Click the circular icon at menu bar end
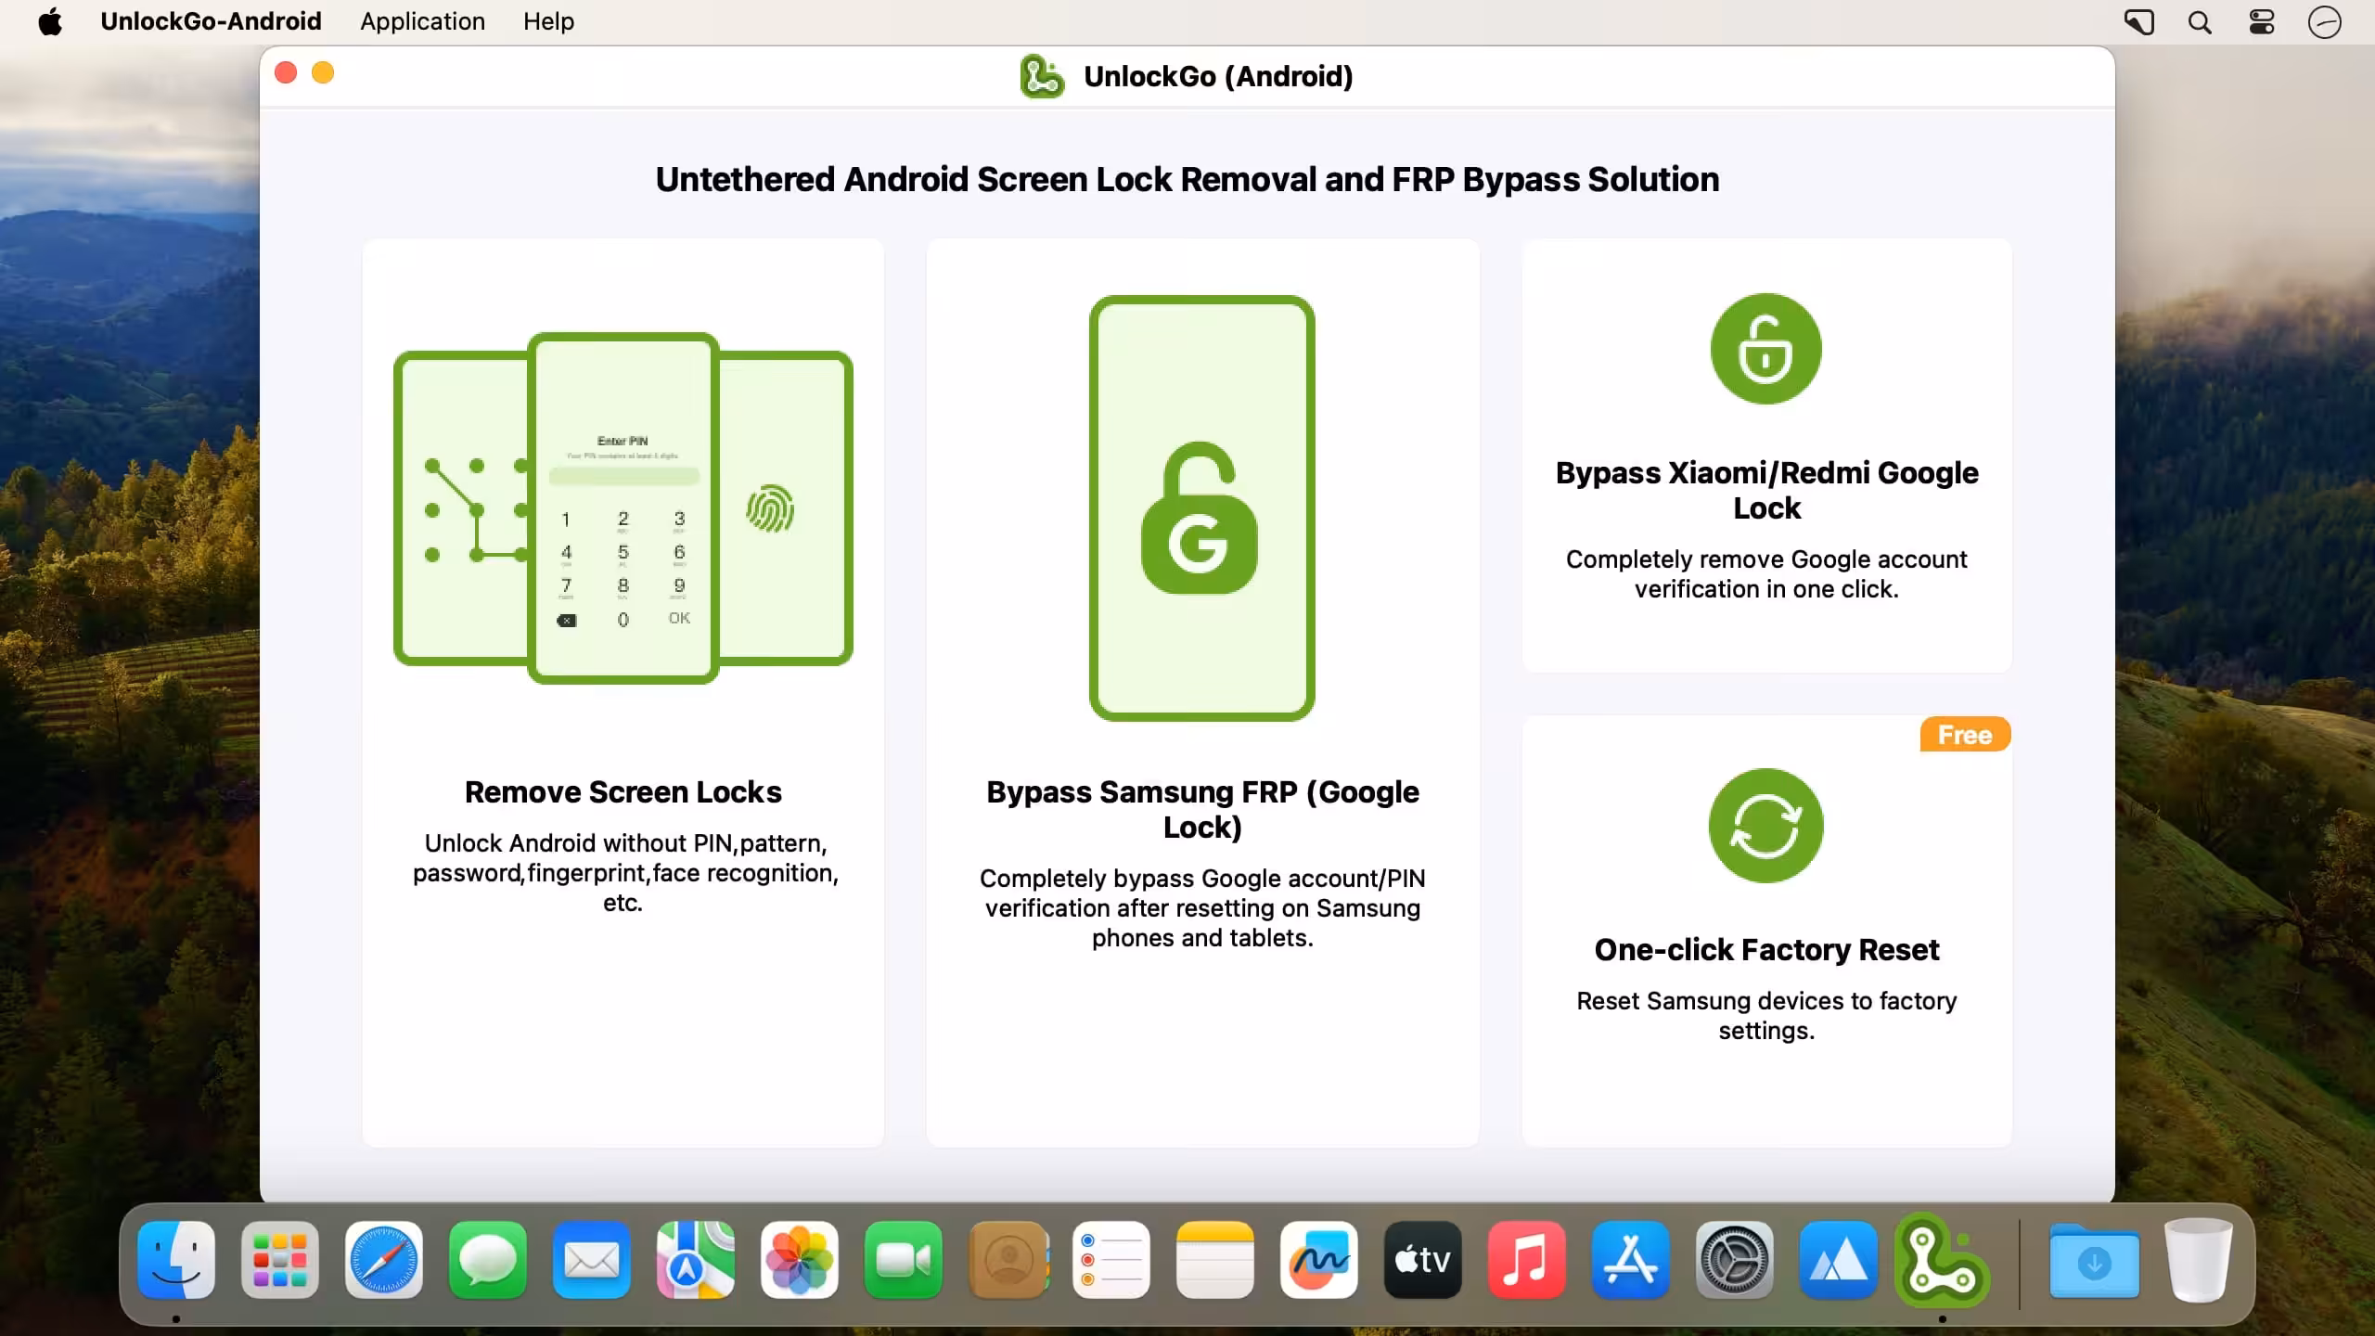Viewport: 2375px width, 1336px height. point(2325,22)
